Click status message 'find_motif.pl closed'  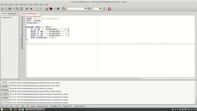tap(35, 91)
